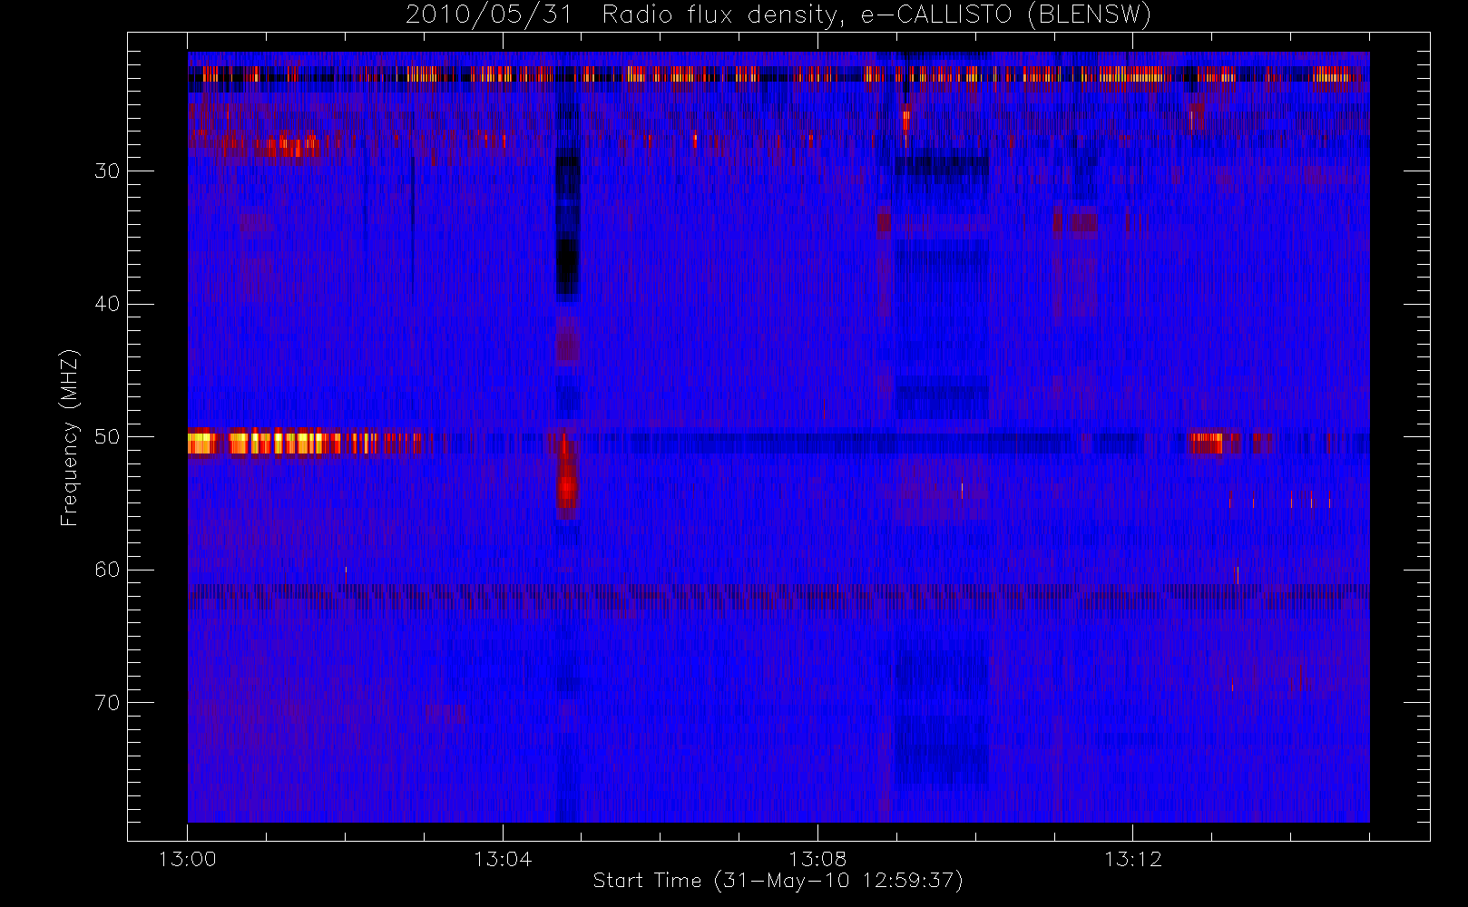The height and width of the screenshot is (907, 1468).
Task: Click the 60 MHz frequency tick label
Action: (x=107, y=570)
